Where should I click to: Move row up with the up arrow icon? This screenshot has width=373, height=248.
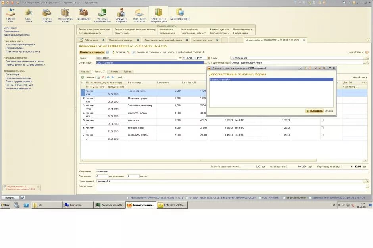click(x=108, y=77)
